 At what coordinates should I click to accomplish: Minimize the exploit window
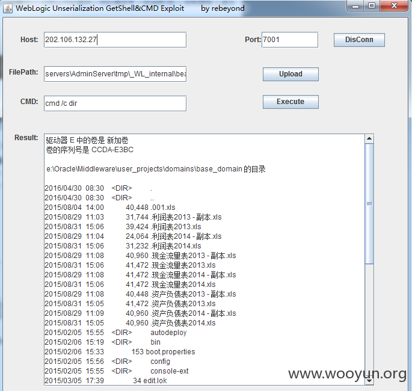tap(355, 6)
